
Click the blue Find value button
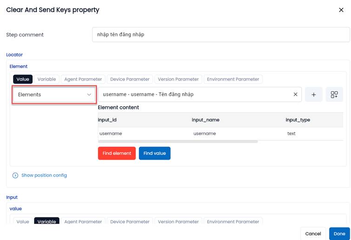pyautogui.click(x=154, y=153)
